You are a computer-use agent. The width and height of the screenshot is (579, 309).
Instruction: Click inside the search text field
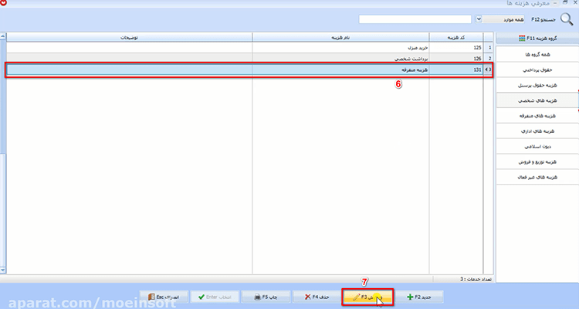[x=415, y=19]
